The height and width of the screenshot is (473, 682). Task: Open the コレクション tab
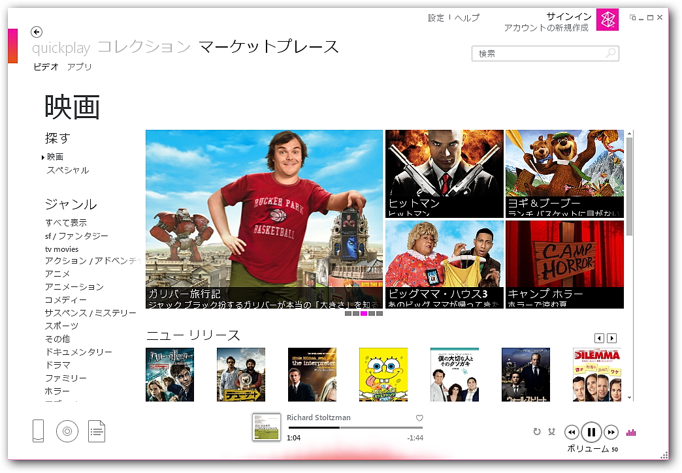(144, 46)
